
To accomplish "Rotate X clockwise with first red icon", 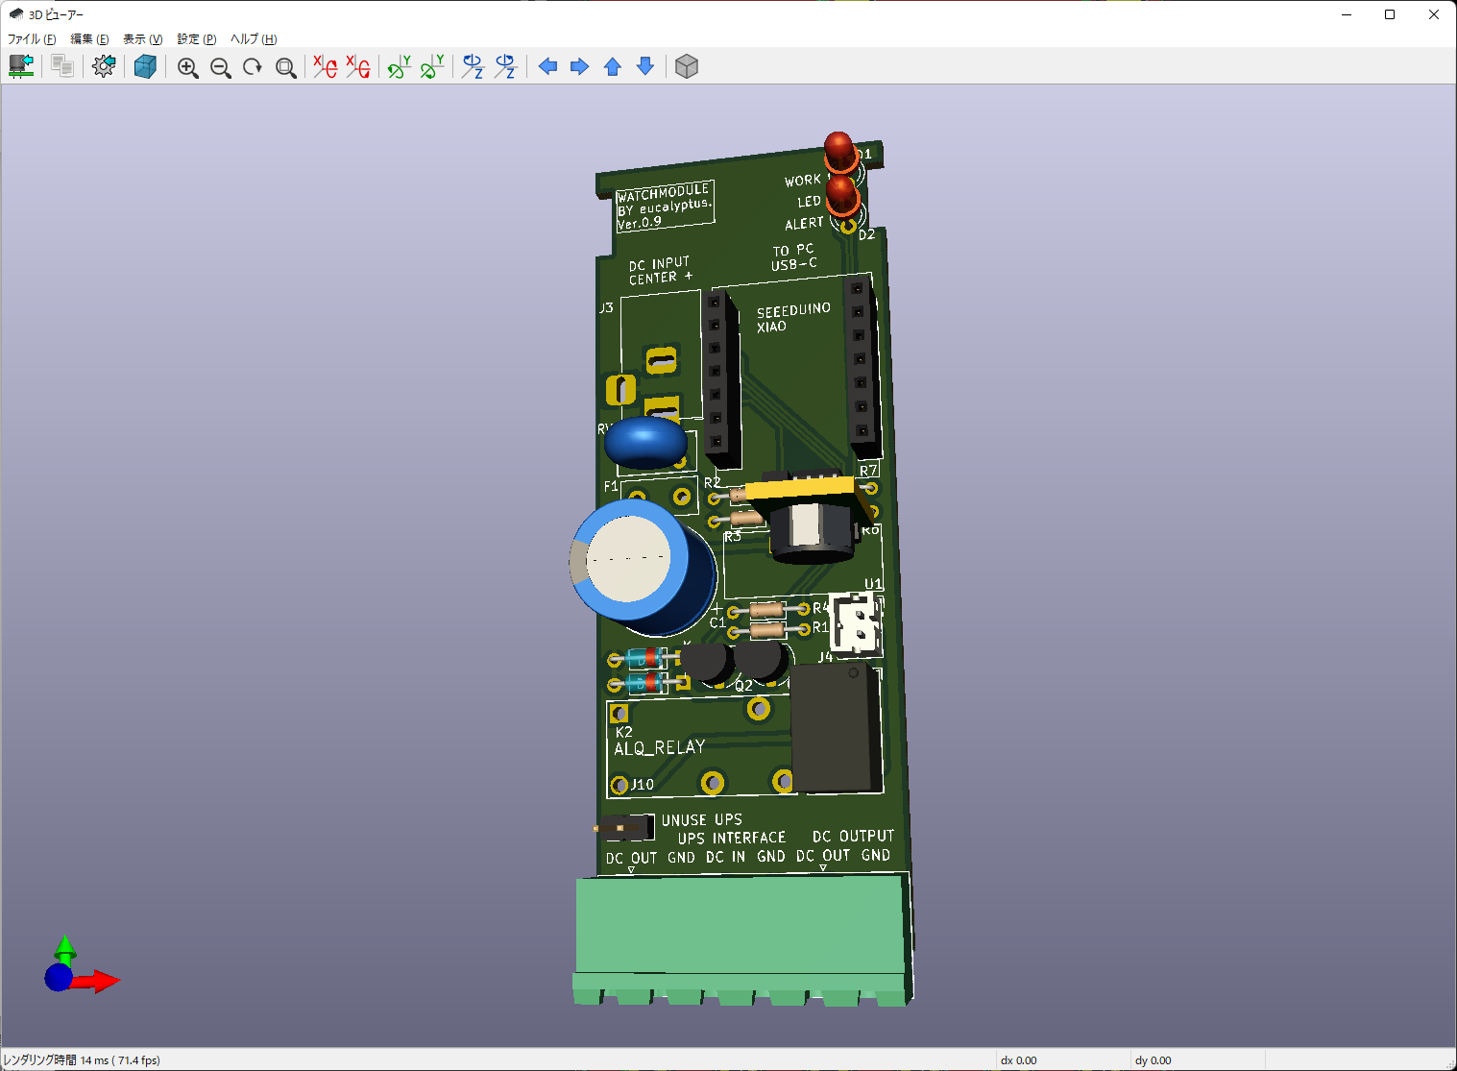I will click(326, 66).
